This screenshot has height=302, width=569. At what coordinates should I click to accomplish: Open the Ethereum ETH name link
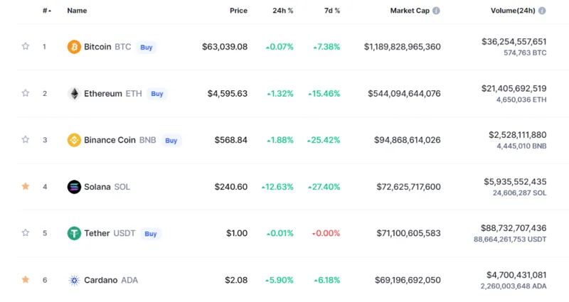[113, 94]
